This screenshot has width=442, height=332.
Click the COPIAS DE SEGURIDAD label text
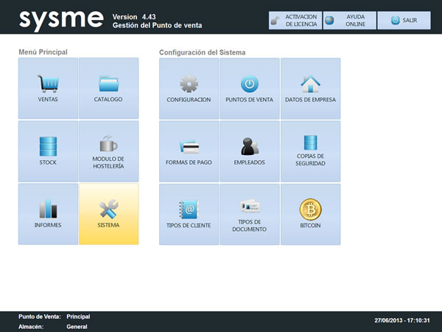pyautogui.click(x=310, y=160)
